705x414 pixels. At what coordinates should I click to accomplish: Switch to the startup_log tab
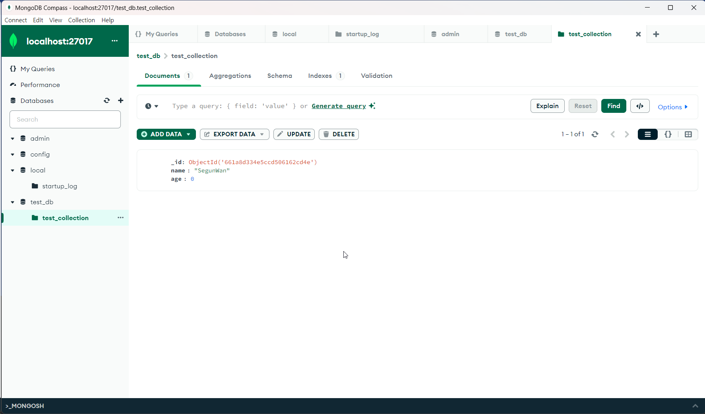(376, 34)
